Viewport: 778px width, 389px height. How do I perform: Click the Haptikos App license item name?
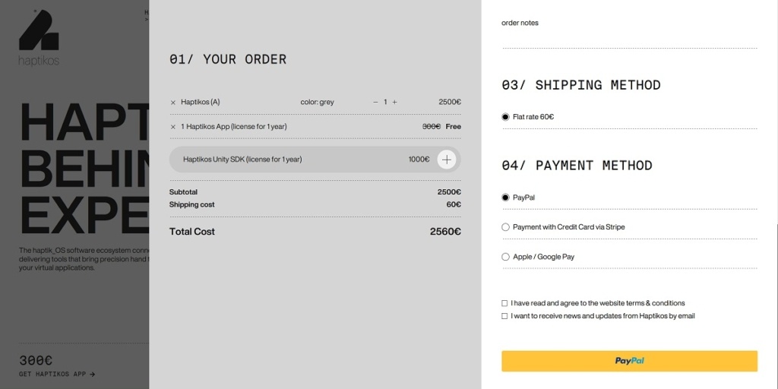[234, 127]
